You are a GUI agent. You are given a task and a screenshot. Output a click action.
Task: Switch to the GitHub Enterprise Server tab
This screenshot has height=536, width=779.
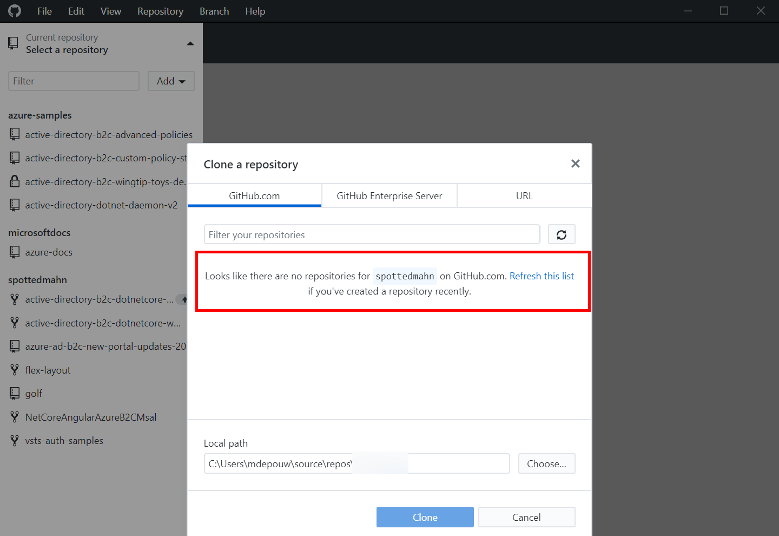[x=389, y=195]
